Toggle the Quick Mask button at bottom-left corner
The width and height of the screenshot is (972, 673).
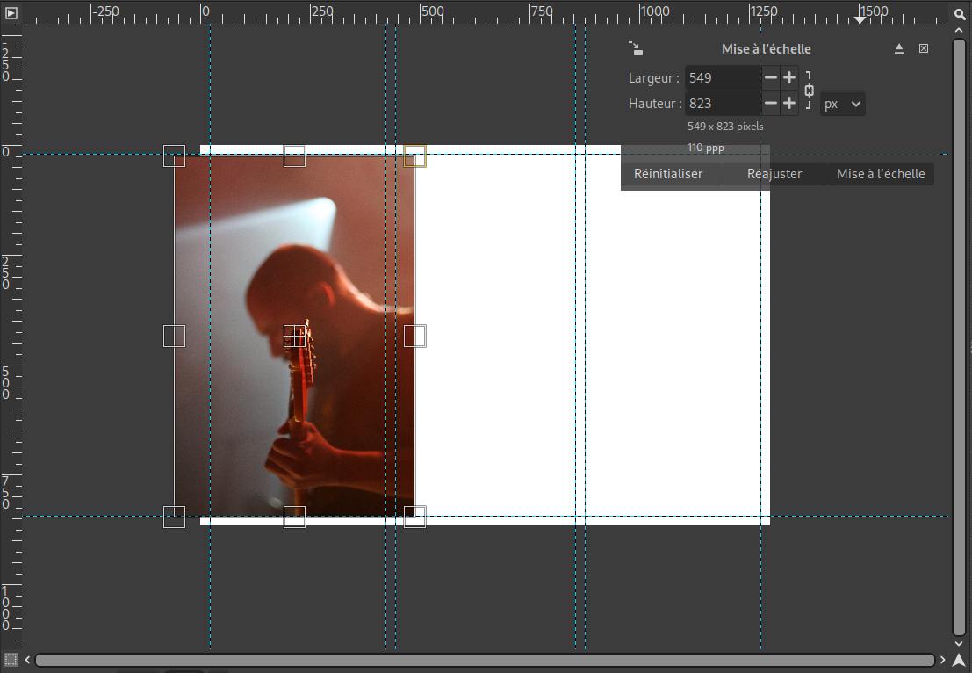point(11,659)
